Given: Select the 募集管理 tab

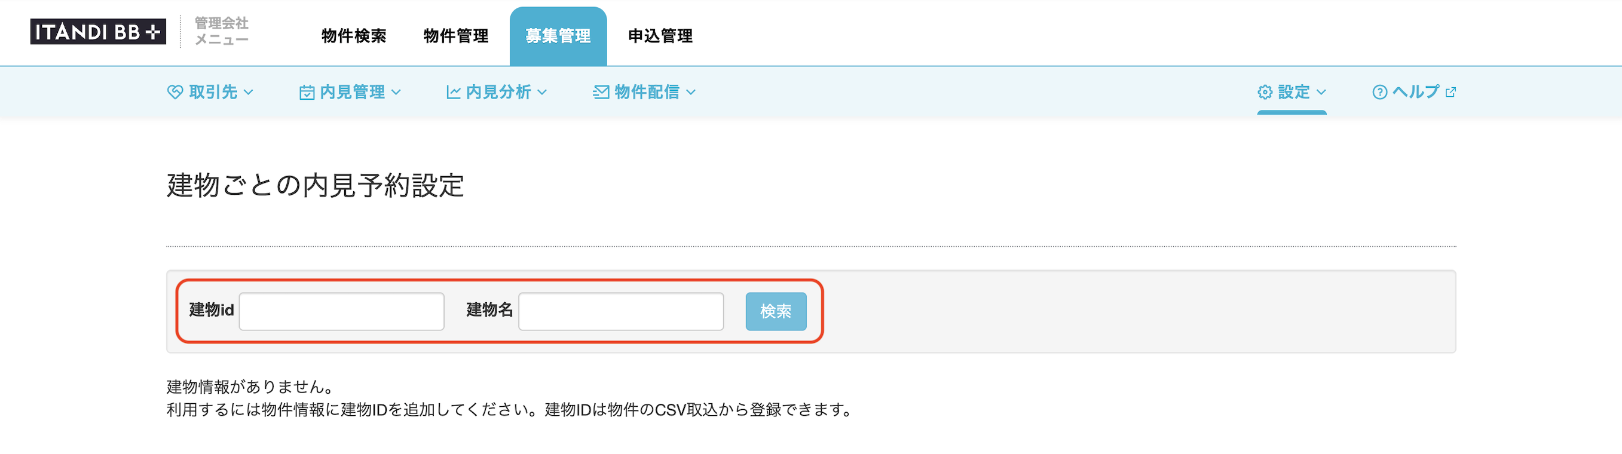Looking at the screenshot, I should (558, 36).
